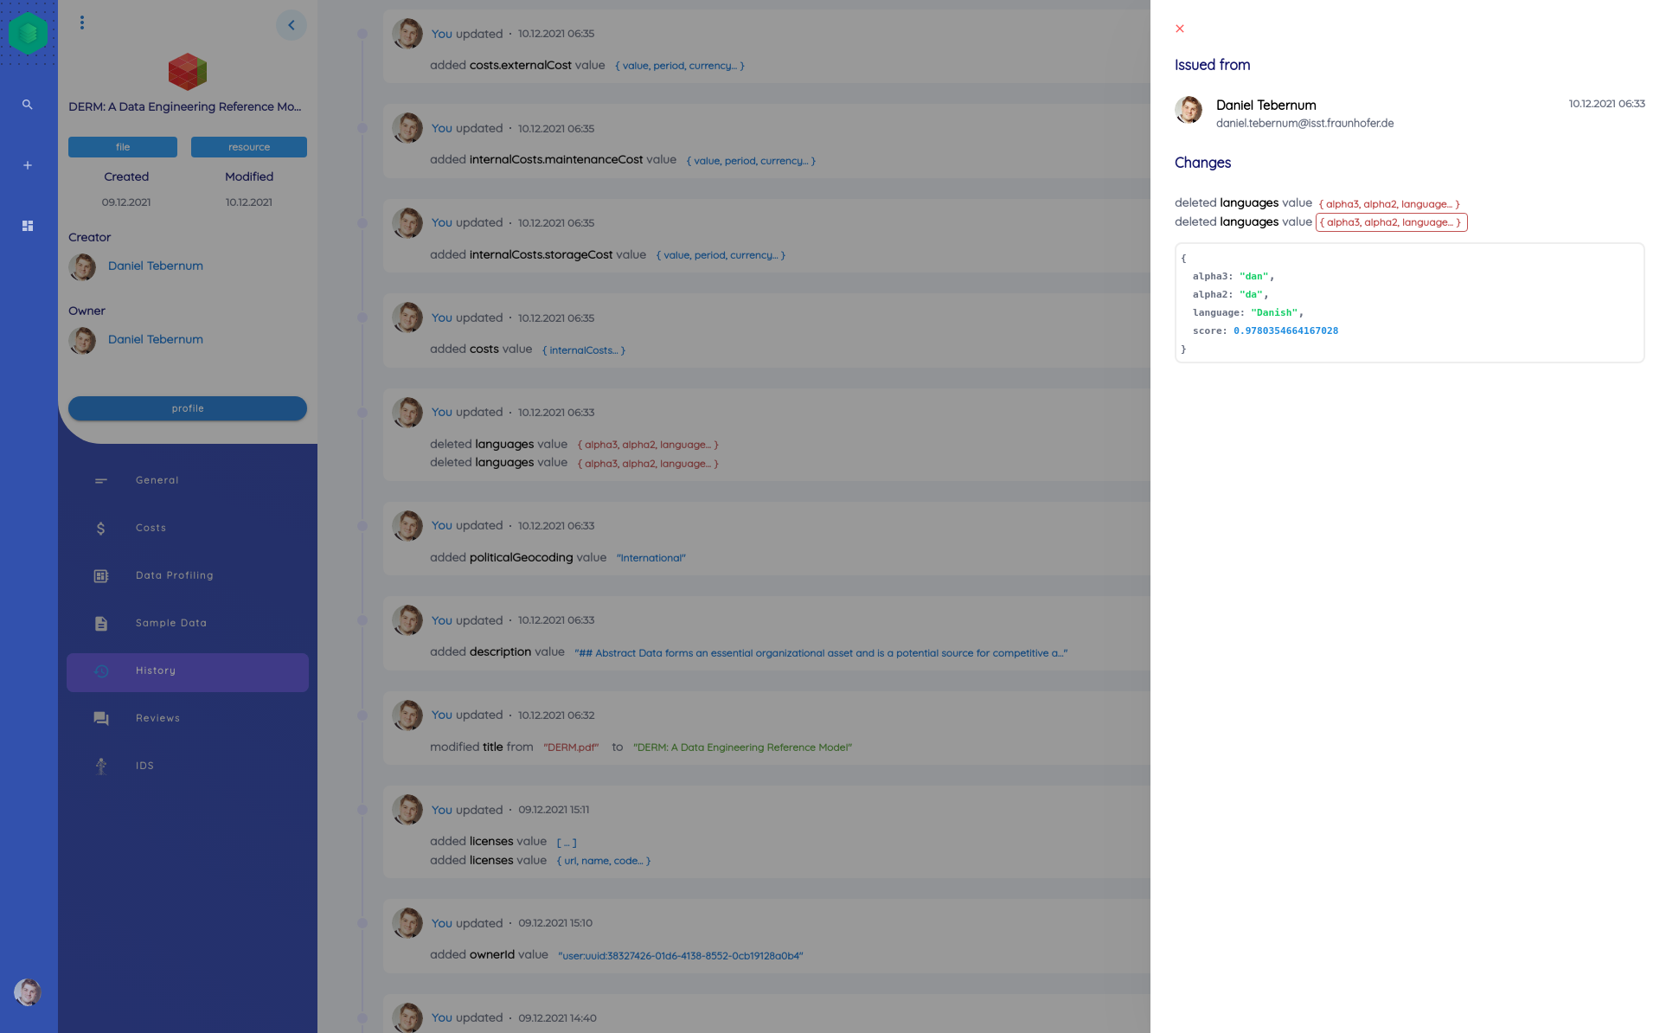Click the Data Profiling section icon
This screenshot has width=1666, height=1033.
[x=101, y=574]
